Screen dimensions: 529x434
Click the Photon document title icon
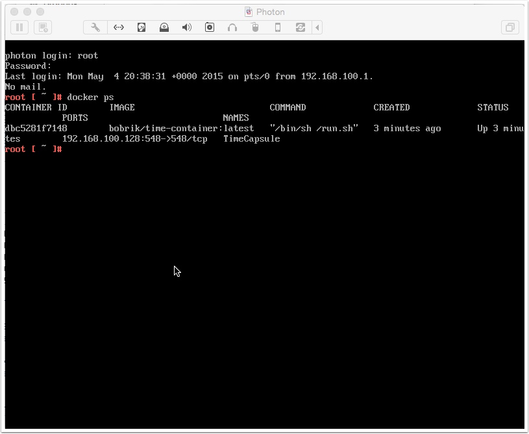pos(249,12)
